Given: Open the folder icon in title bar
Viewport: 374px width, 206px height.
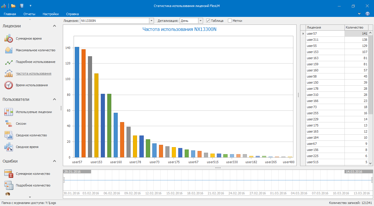Looking at the screenshot, I should [13, 6].
